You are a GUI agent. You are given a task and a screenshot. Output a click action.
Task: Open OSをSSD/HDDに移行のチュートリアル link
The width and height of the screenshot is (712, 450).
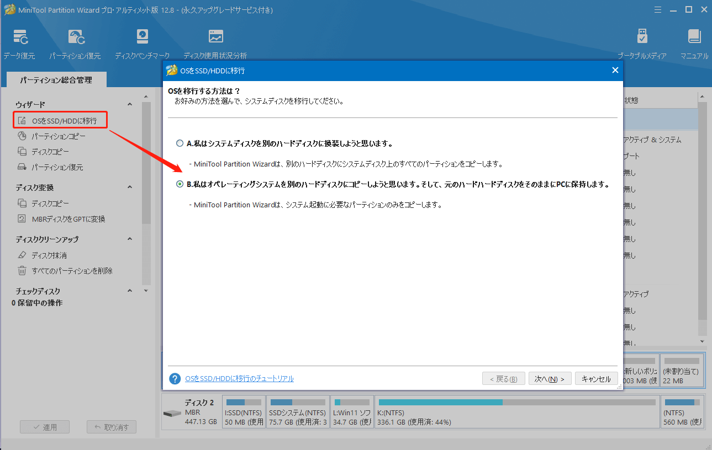(239, 379)
